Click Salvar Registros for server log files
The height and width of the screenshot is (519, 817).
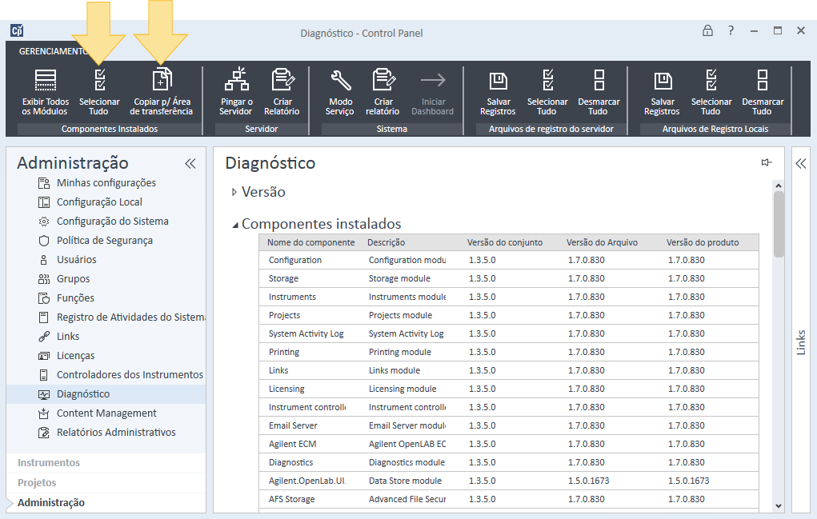click(x=498, y=92)
